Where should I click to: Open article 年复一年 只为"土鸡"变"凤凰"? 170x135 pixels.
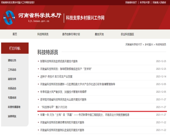coord(85,115)
